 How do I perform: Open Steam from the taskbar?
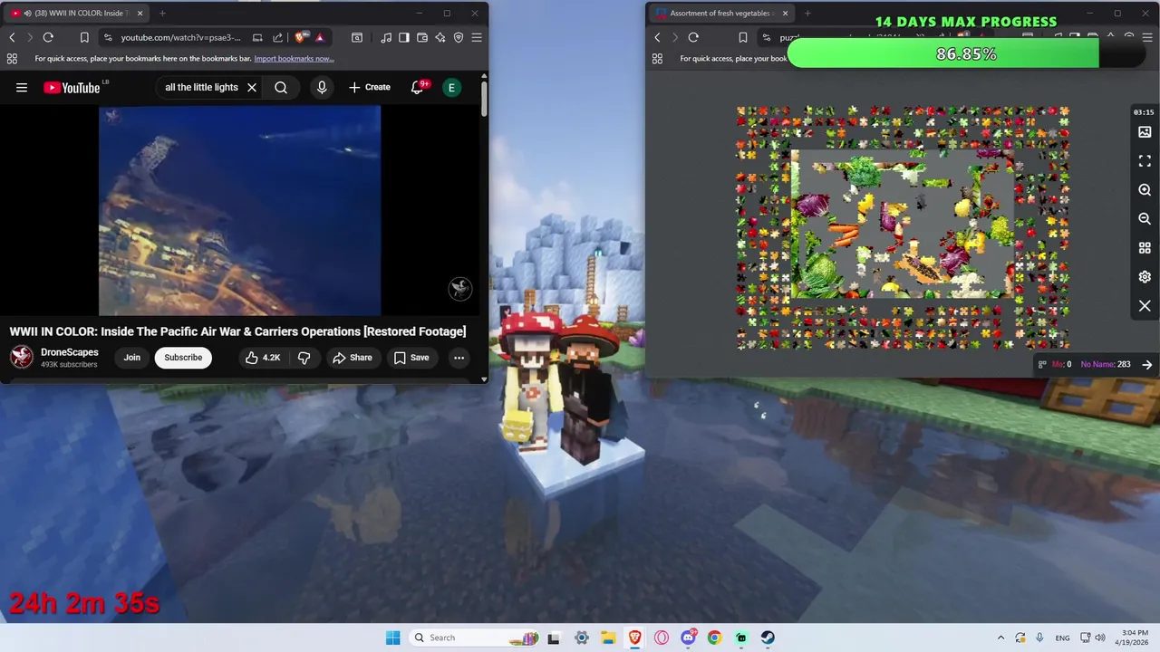tap(768, 638)
